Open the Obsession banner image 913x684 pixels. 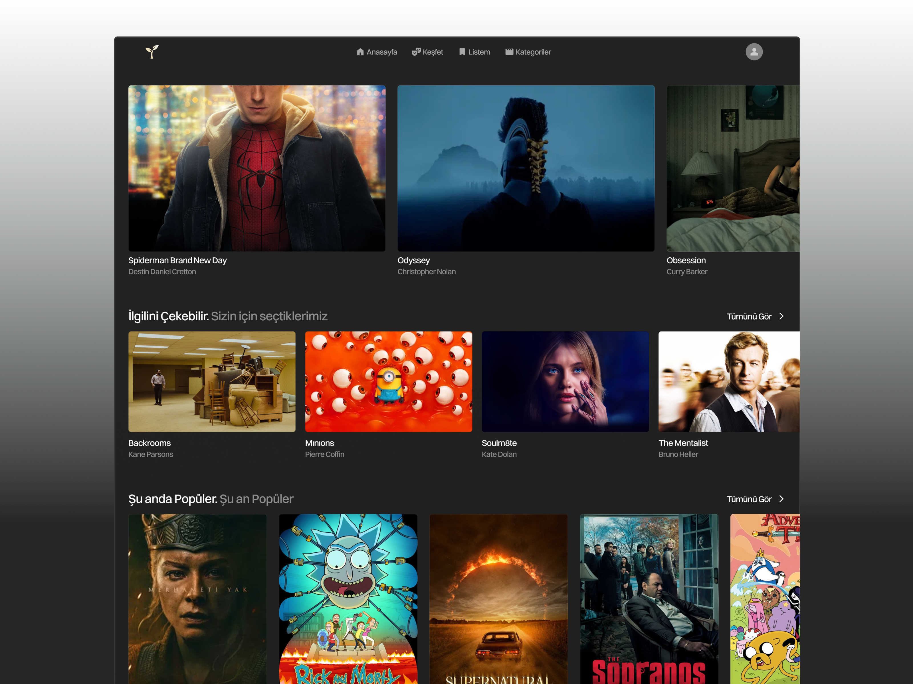[733, 168]
